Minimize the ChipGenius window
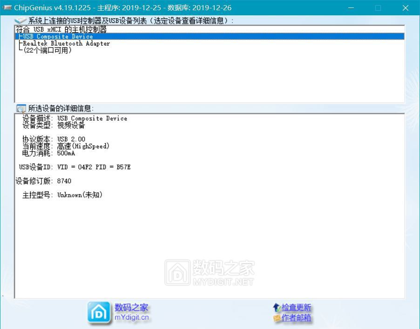Screen dimensions: 420x329 351,8
